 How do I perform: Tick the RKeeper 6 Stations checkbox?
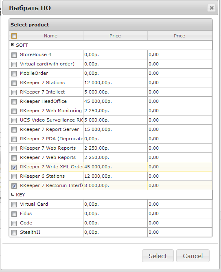14,176
